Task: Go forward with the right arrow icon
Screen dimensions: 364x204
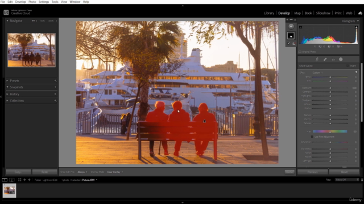Action: (x=29, y=180)
